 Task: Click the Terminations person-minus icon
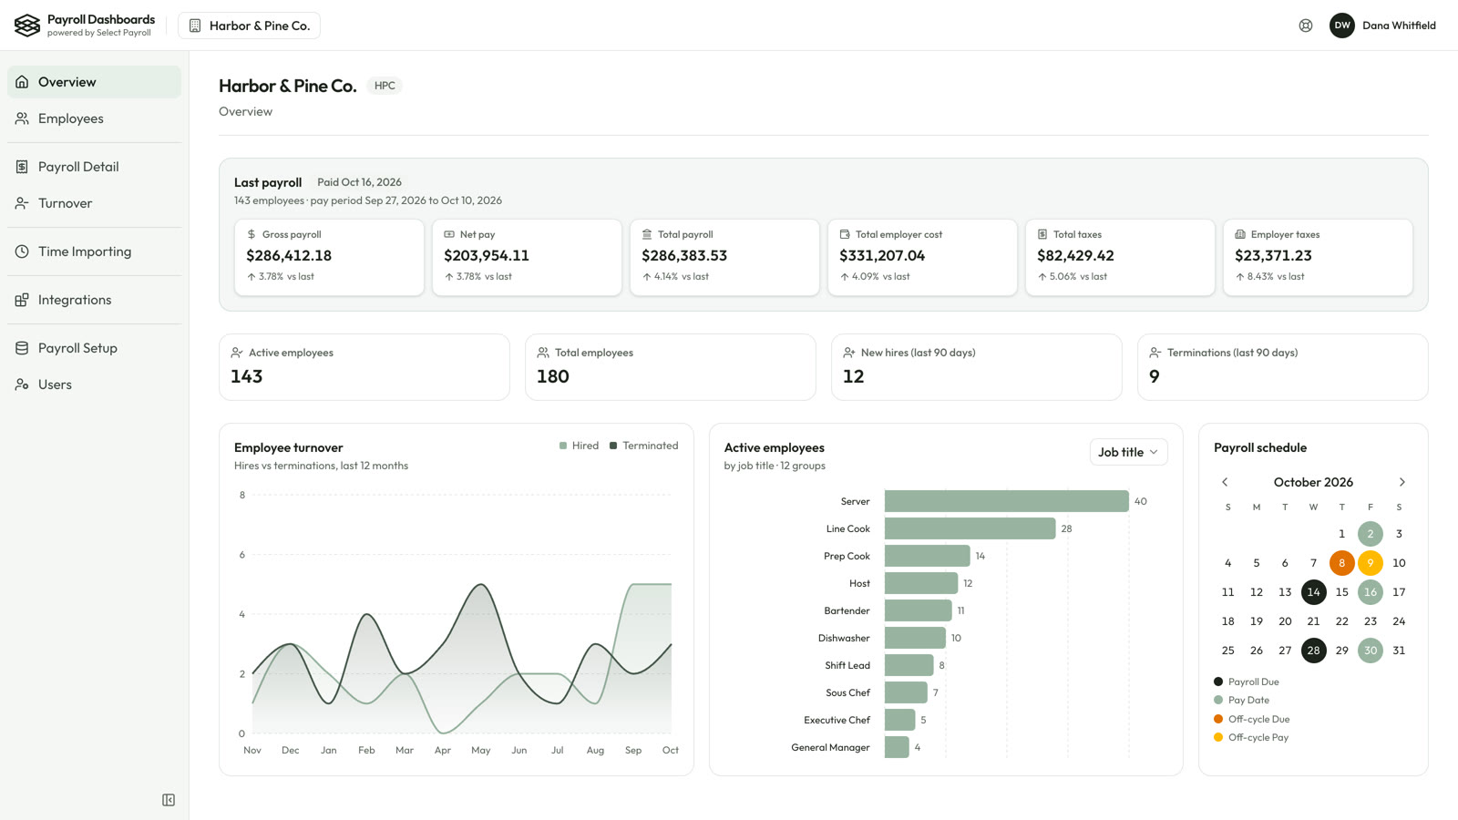click(x=1155, y=353)
